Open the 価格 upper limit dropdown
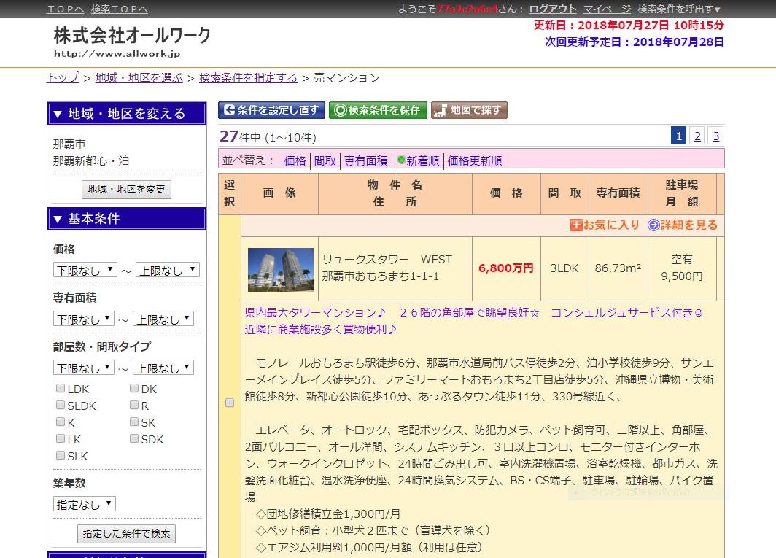 (168, 270)
